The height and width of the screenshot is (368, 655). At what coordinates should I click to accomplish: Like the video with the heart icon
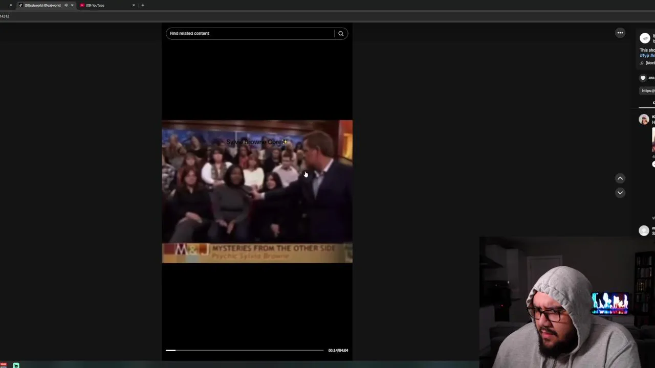coord(643,78)
